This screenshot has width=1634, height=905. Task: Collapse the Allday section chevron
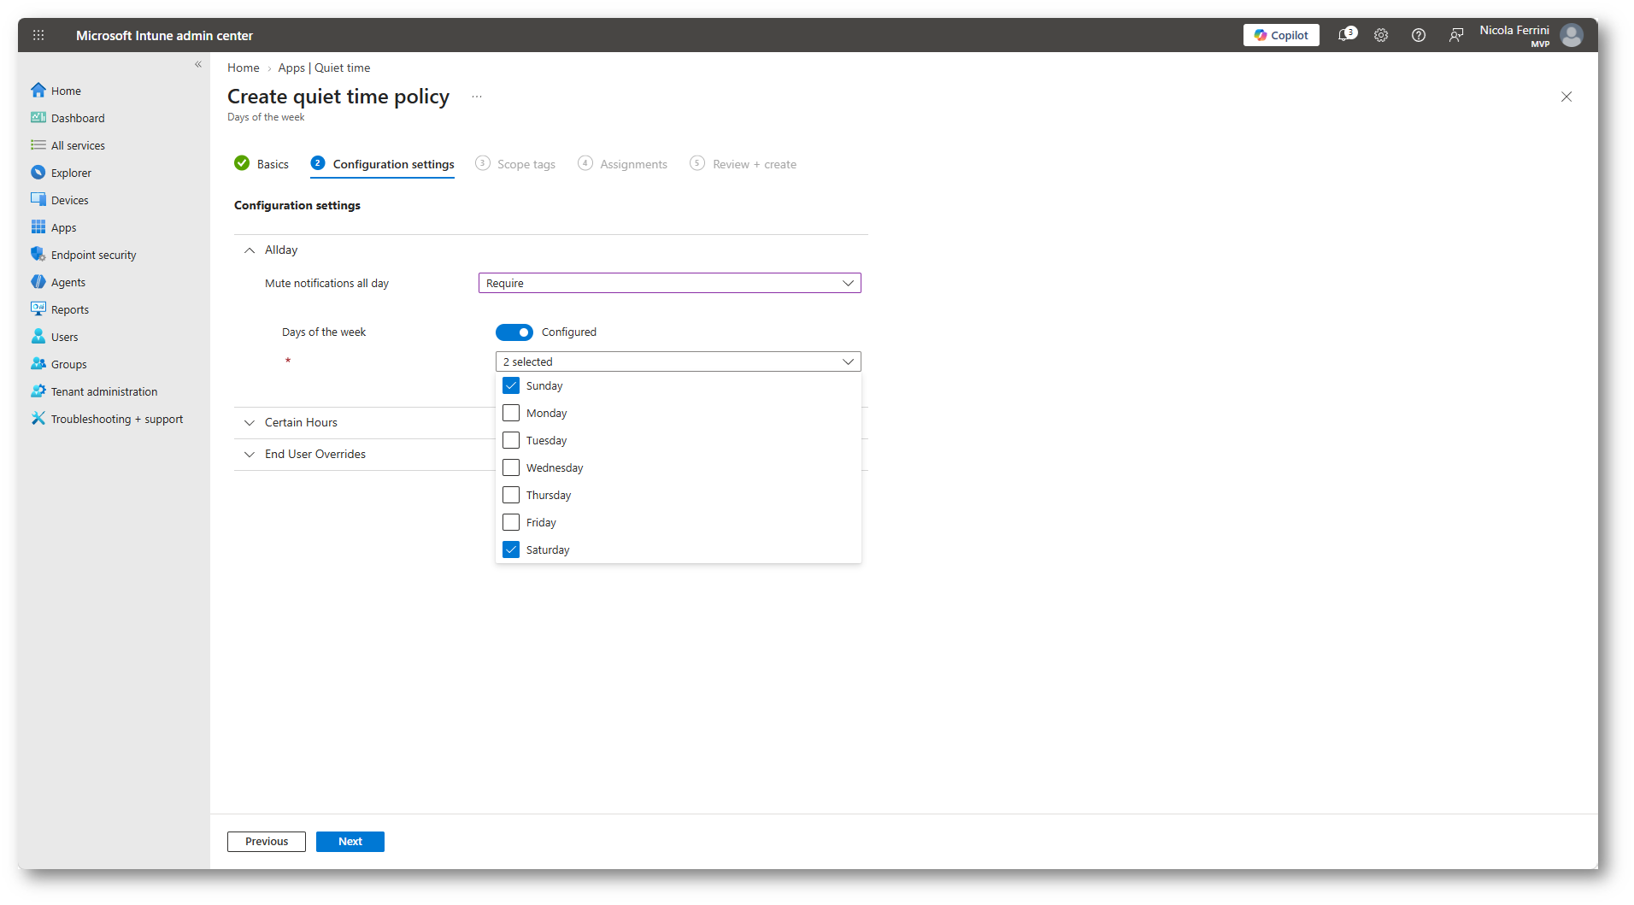coord(250,250)
